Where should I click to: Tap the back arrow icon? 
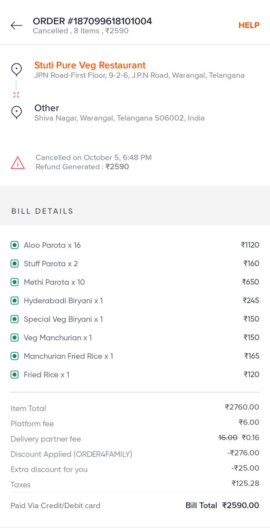coord(16,26)
